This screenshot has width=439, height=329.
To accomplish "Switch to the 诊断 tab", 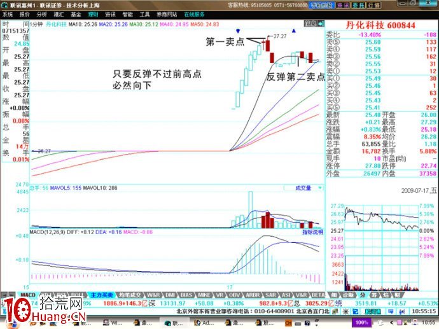I will [348, 295].
